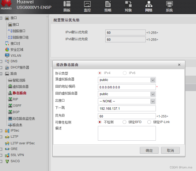Open the 网络 network tab
The height and width of the screenshot is (171, 196).
pyautogui.click(x=149, y=6)
